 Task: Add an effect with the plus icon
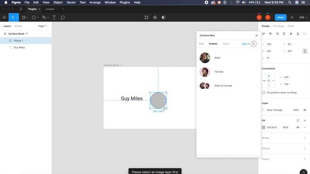(x=305, y=148)
